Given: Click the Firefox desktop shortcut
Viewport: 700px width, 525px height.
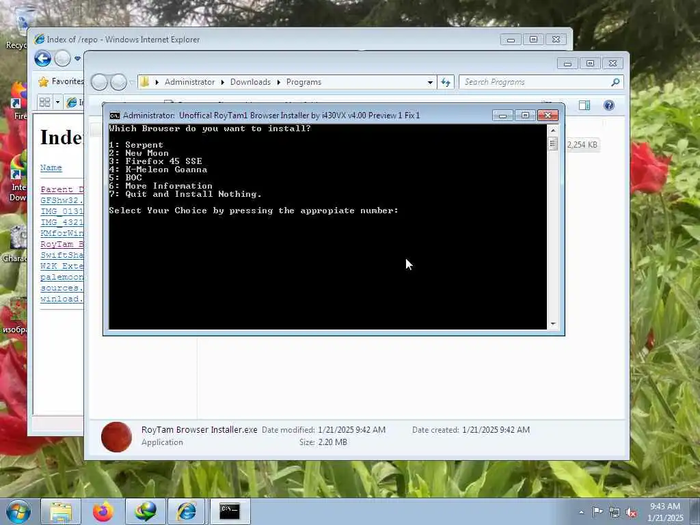Looking at the screenshot, I should point(18,100).
